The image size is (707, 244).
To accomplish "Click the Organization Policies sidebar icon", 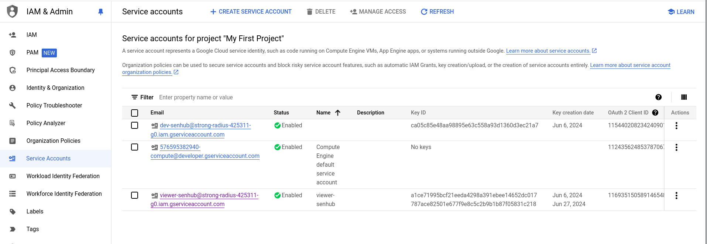I will pyautogui.click(x=13, y=141).
